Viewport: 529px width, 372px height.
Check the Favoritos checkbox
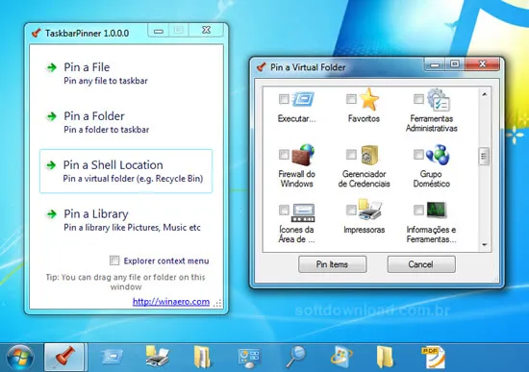351,99
